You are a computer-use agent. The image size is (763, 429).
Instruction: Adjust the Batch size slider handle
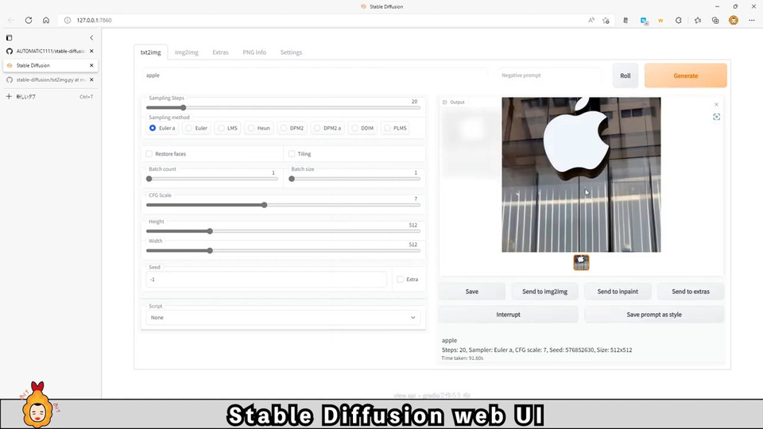coord(292,179)
